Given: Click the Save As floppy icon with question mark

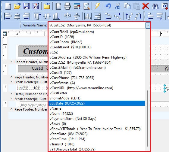Looking at the screenshot, I should 36,6.
